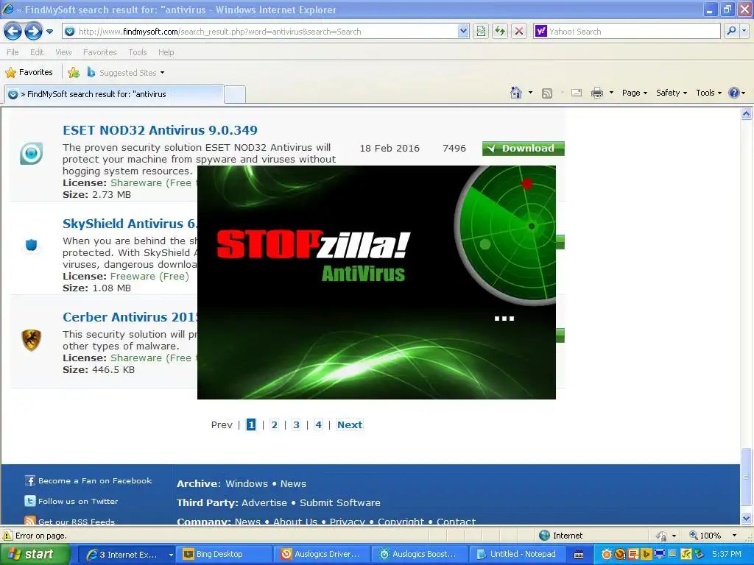Open the recent pages dropdown arrow
This screenshot has width=754, height=565.
(49, 32)
